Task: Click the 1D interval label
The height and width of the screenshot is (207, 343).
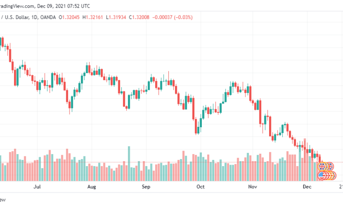Action: tap(34, 17)
